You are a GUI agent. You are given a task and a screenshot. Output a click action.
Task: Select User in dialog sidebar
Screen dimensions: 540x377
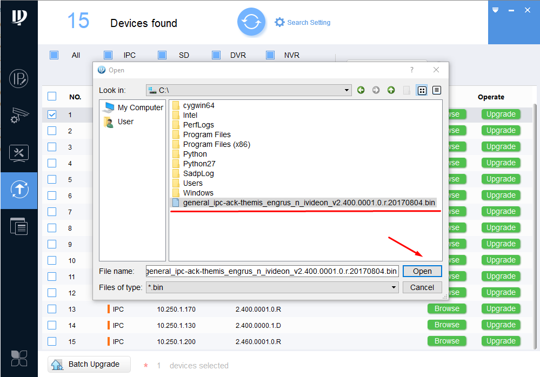tap(118, 122)
